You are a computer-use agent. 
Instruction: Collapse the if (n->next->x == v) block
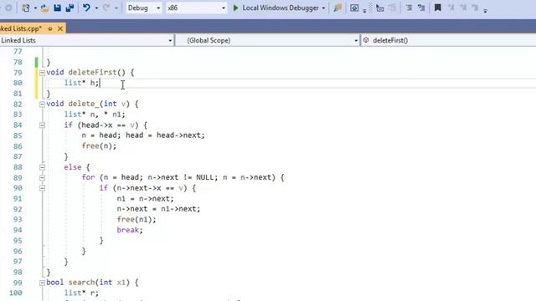42,188
